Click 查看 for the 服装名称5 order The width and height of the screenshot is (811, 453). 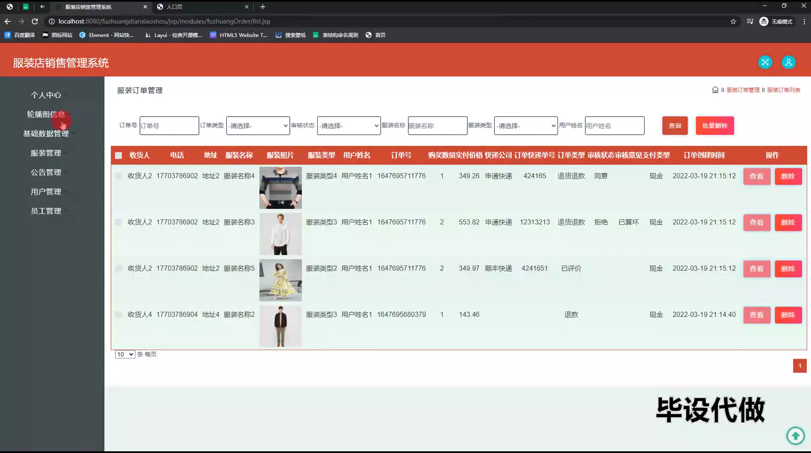click(757, 269)
